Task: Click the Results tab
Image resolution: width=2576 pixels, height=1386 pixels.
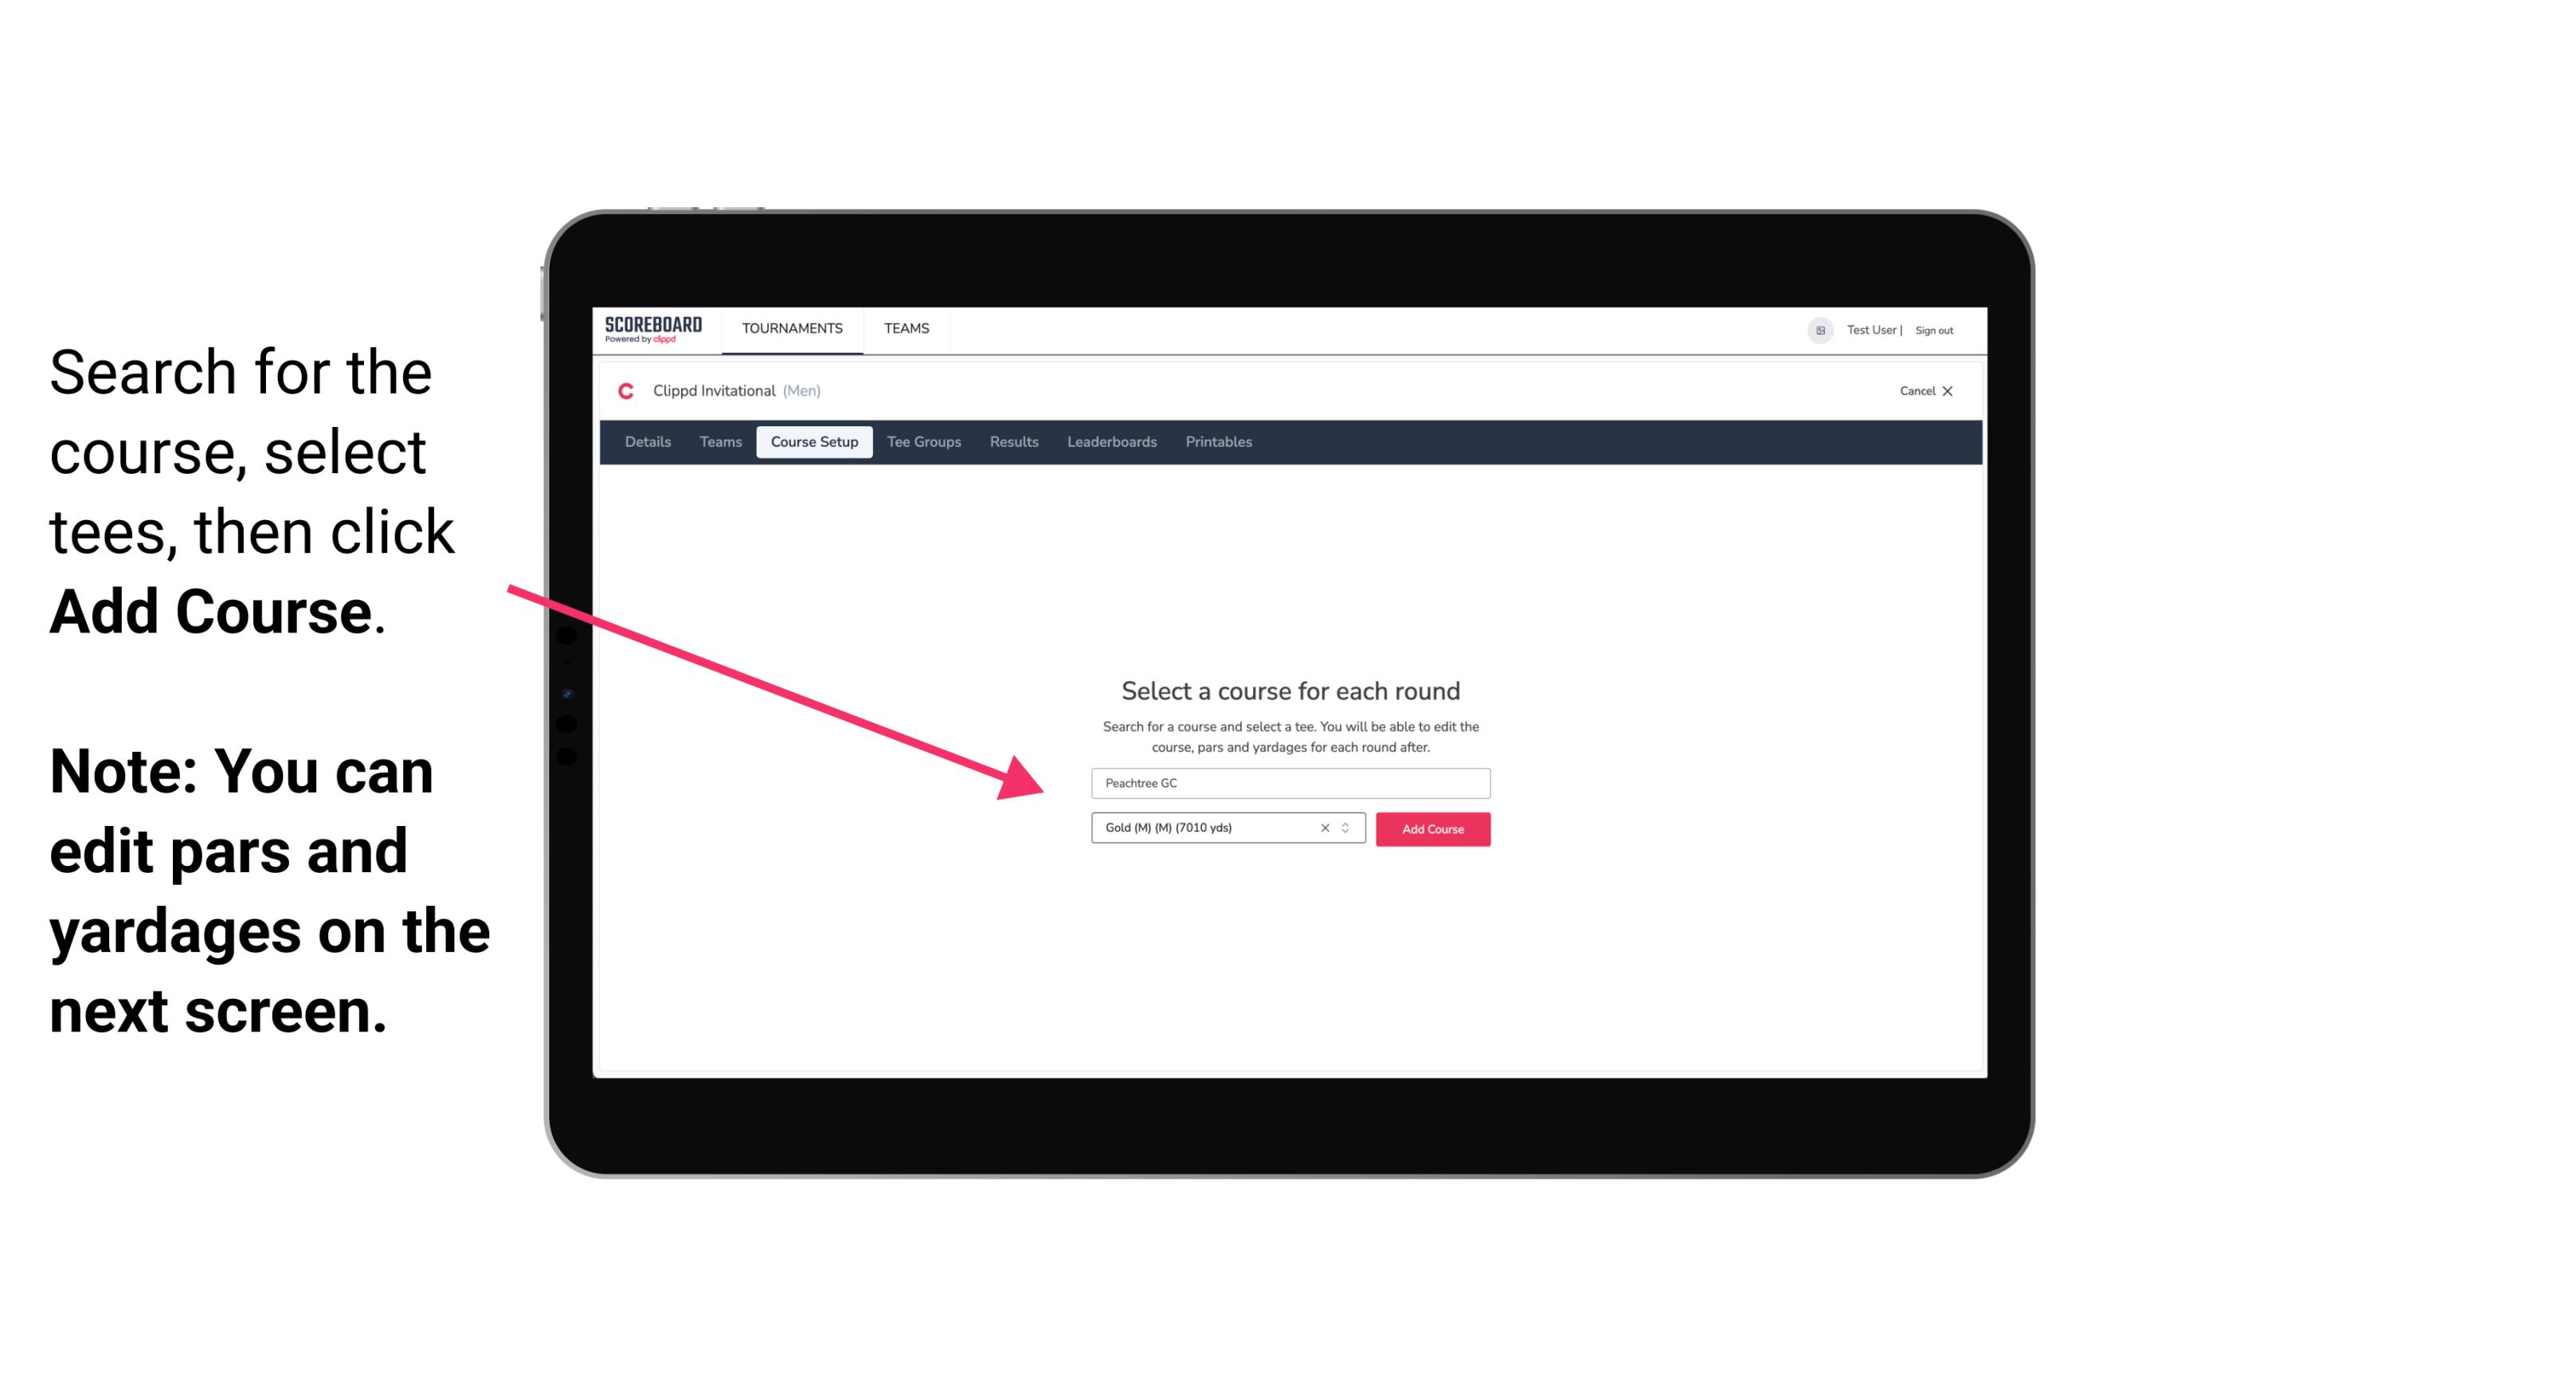Action: click(1012, 442)
